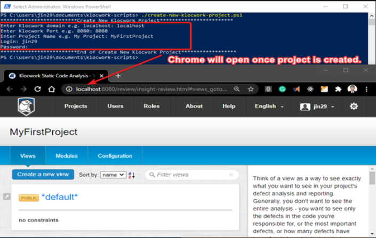
Task: Click Create a new view button
Action: click(x=43, y=174)
